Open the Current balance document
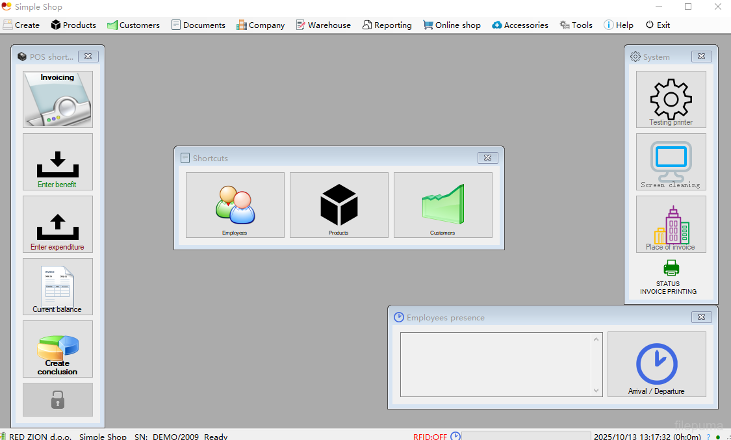This screenshot has height=440, width=731. point(58,287)
